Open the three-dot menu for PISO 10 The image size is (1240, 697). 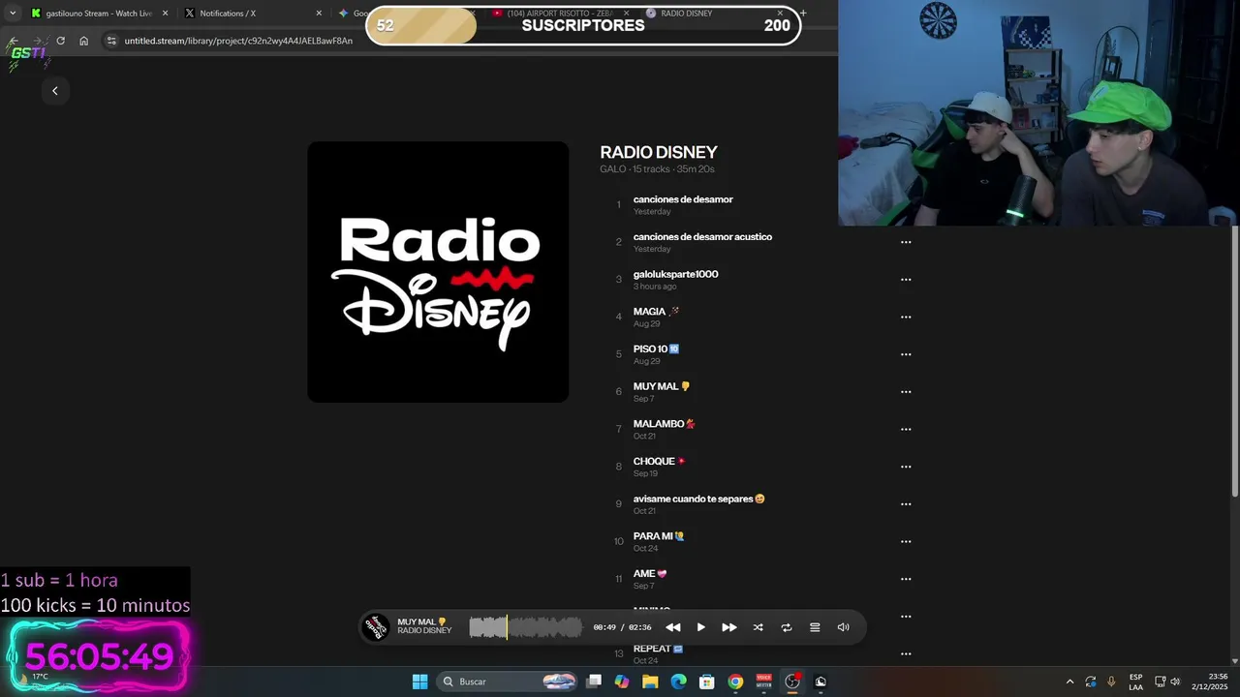[x=906, y=354]
